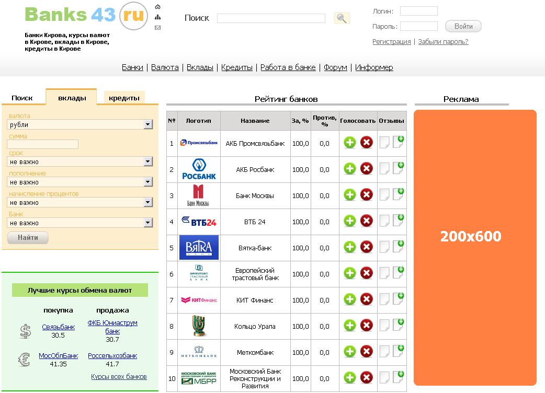545x393 pixels.
Task: Vote against Кольцо Урала with red cross
Action: point(366,325)
